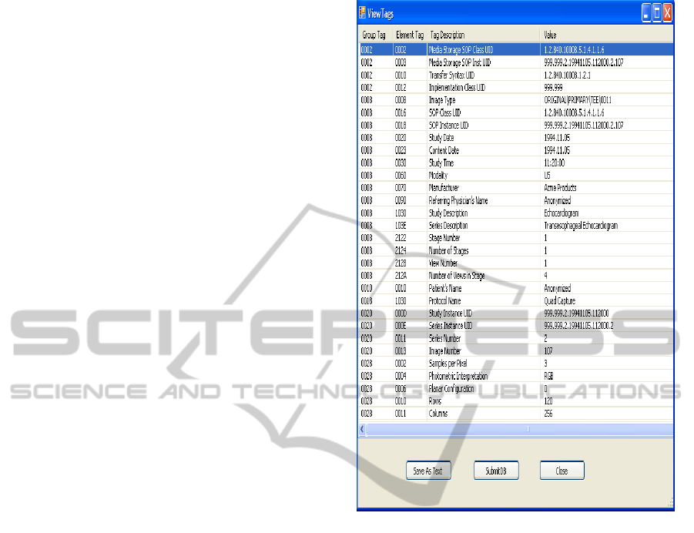This screenshot has height=533, width=694.
Task: Sort by the Group Tag column header
Action: click(374, 35)
